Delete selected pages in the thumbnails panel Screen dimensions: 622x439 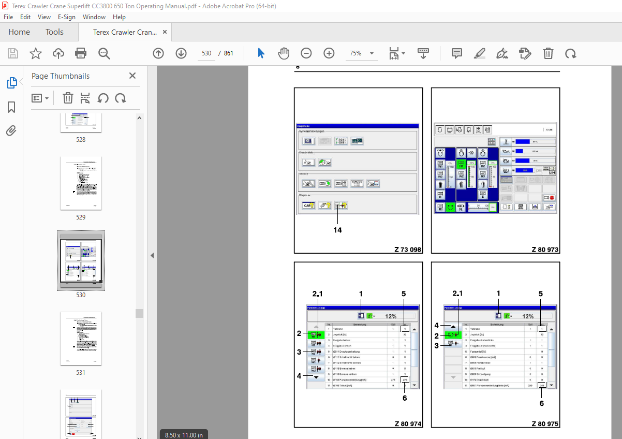coord(68,98)
